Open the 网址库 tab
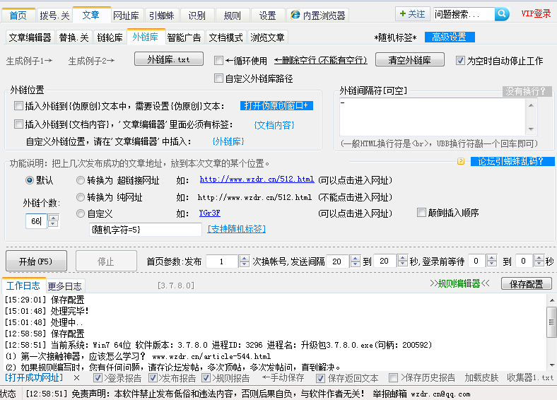This screenshot has width=557, height=400. [126, 16]
